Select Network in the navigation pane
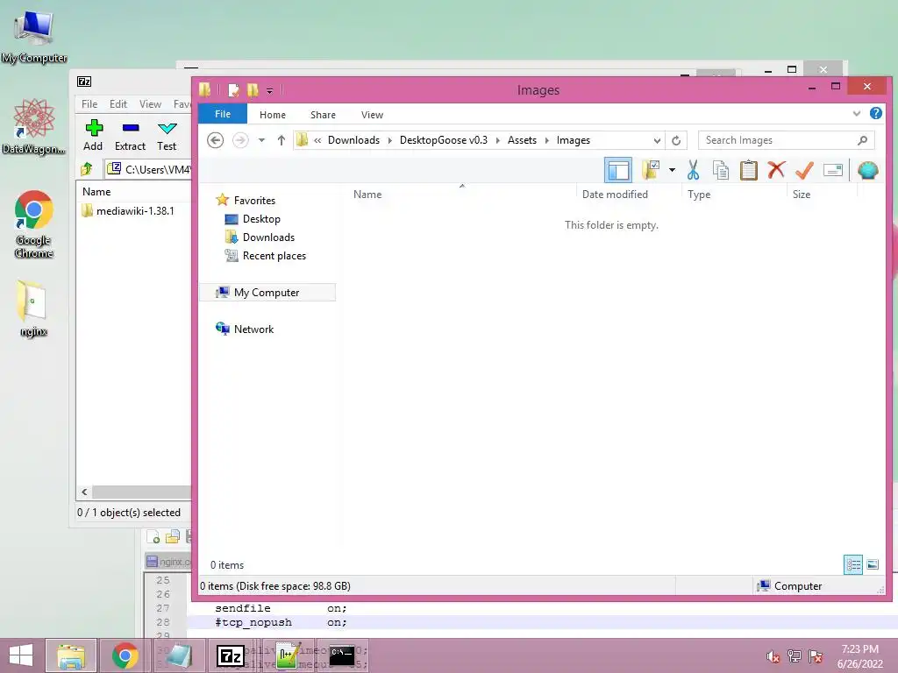This screenshot has width=898, height=673. 253,329
